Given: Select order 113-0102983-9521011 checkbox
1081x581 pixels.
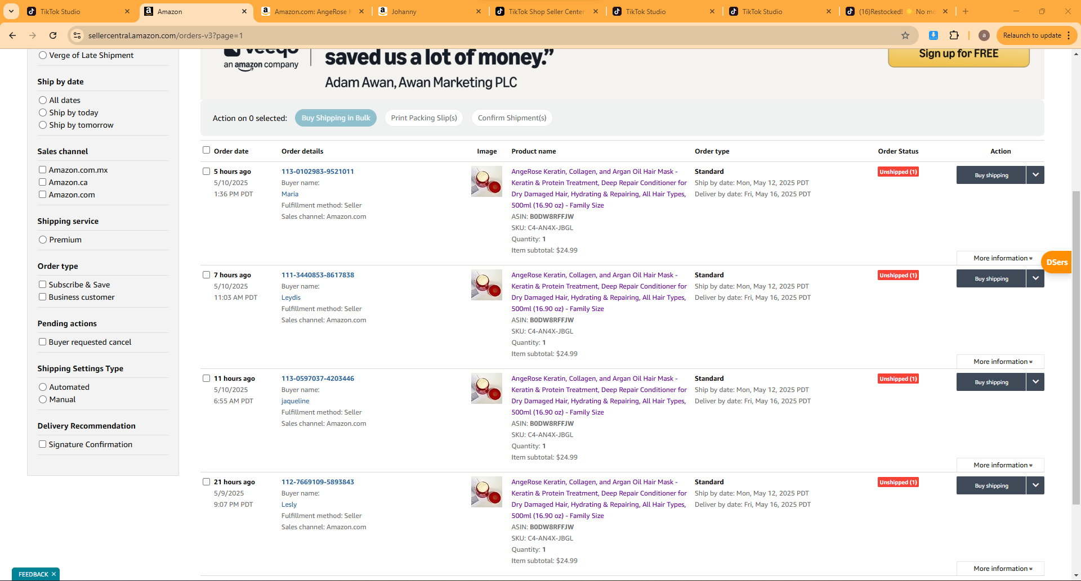Looking at the screenshot, I should pos(206,171).
